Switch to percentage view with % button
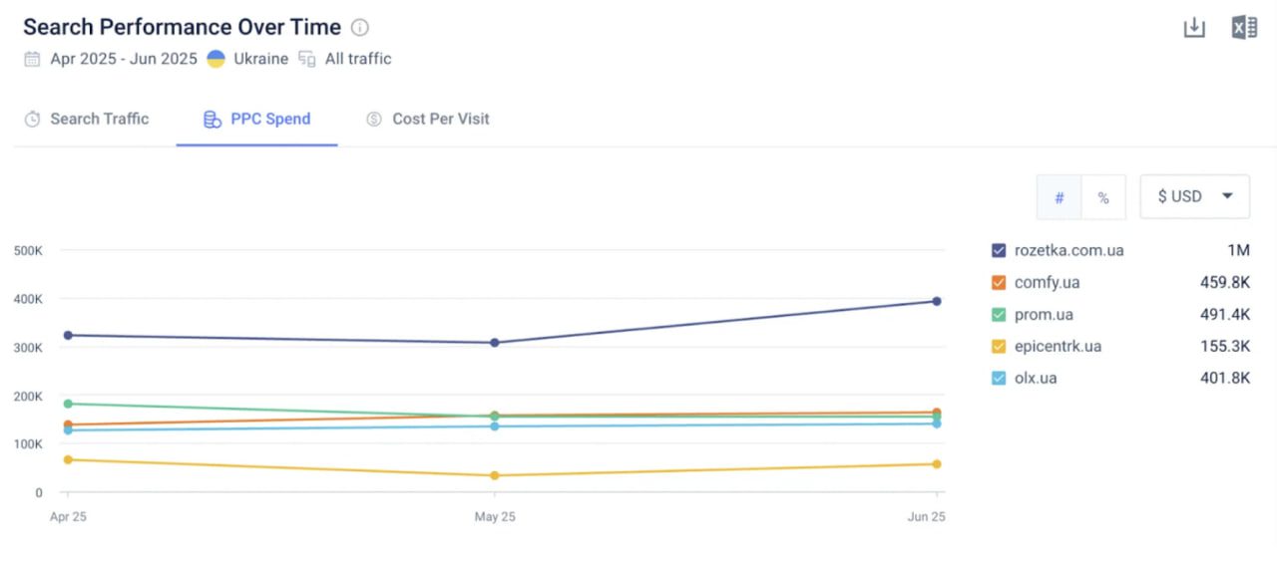Image resolution: width=1277 pixels, height=563 pixels. [x=1103, y=197]
